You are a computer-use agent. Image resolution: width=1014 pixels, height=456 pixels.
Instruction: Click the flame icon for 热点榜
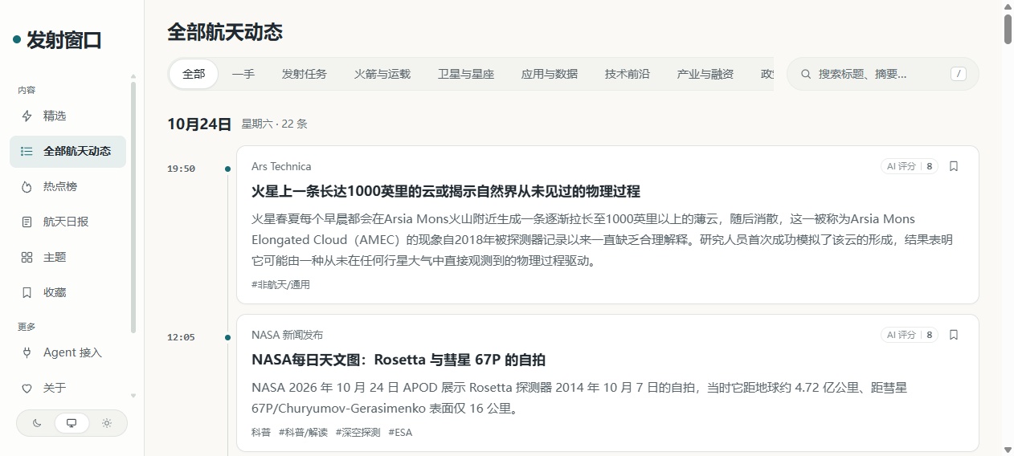pyautogui.click(x=27, y=186)
